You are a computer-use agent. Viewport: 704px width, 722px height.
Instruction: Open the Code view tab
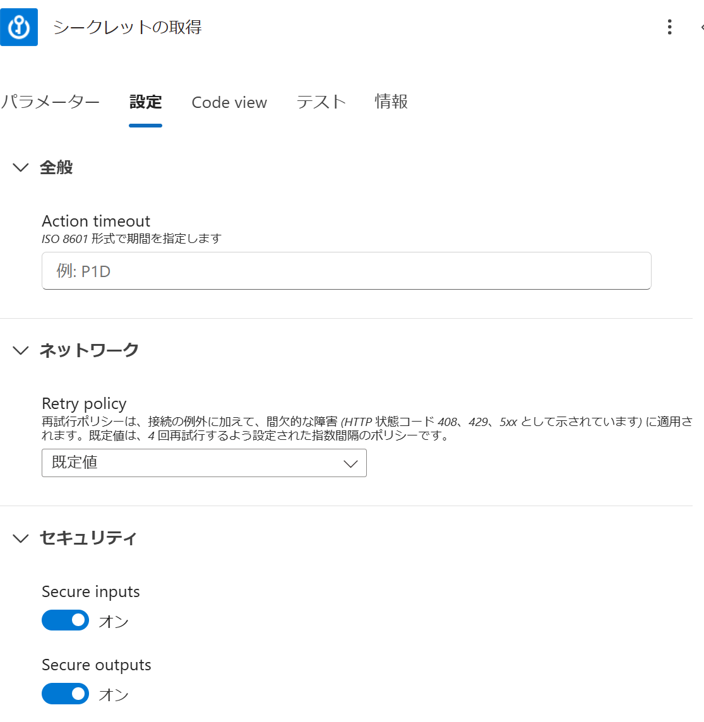coord(229,102)
